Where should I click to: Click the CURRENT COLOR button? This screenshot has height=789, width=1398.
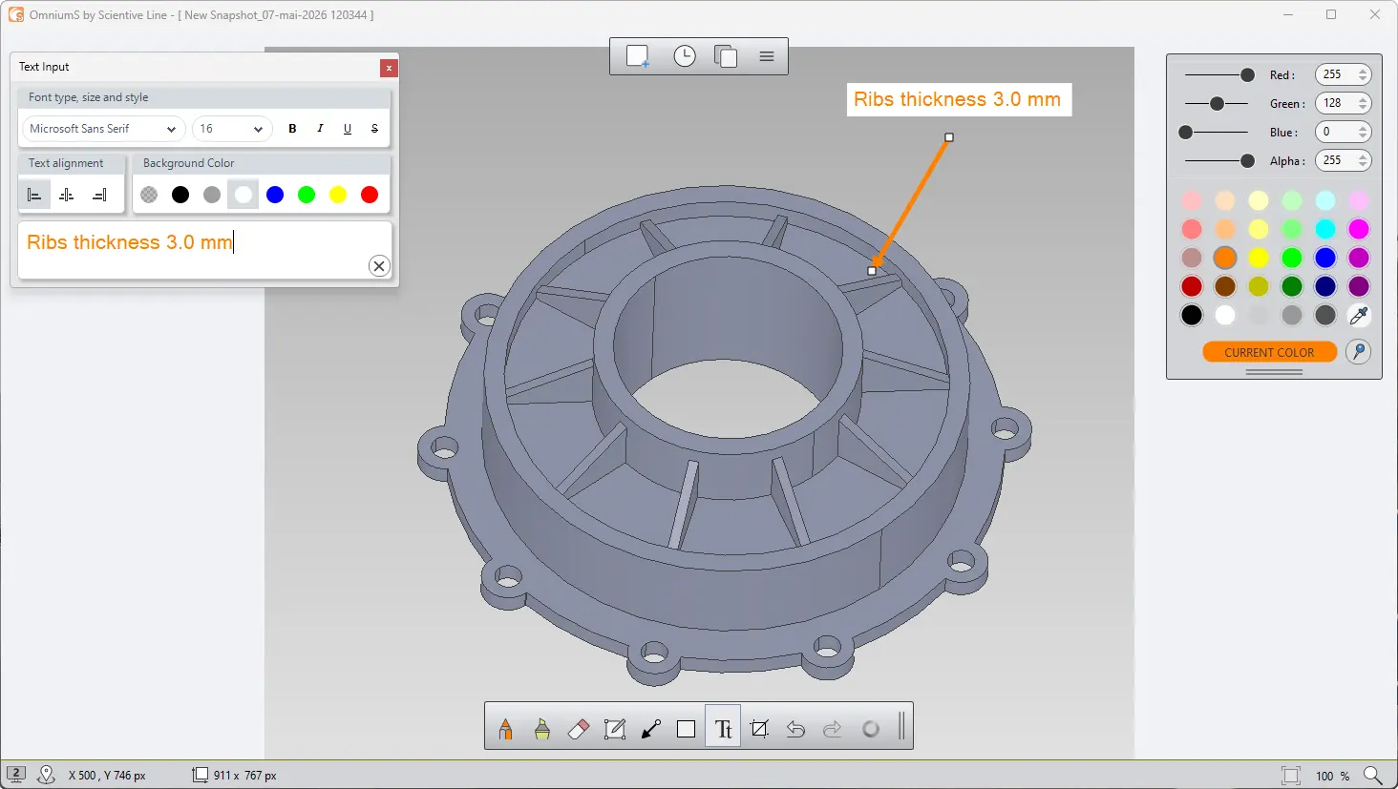tap(1269, 352)
